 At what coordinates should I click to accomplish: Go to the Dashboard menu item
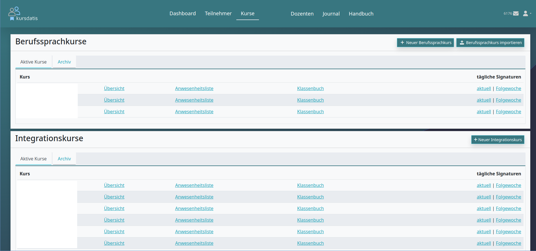pos(183,14)
